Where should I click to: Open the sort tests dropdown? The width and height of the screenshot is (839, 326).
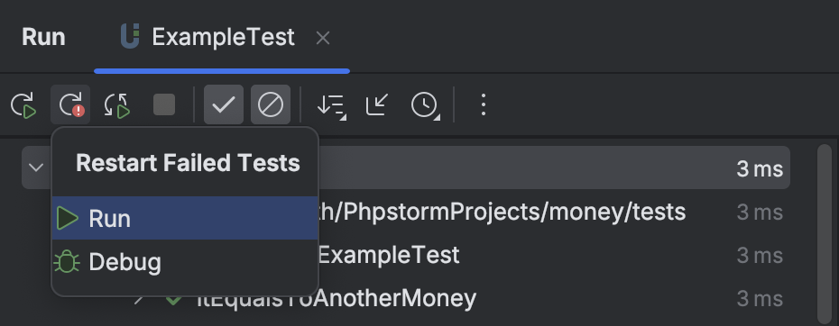coord(331,105)
